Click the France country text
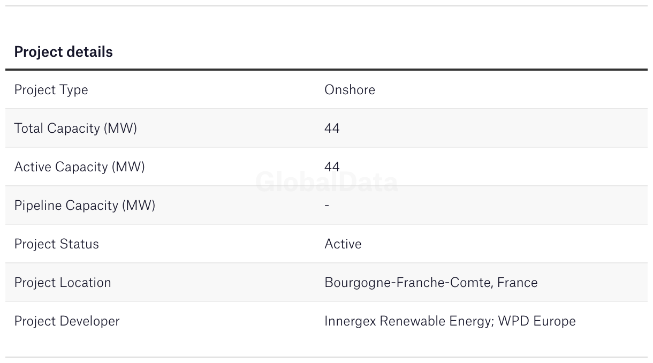This screenshot has width=653, height=363. 517,282
